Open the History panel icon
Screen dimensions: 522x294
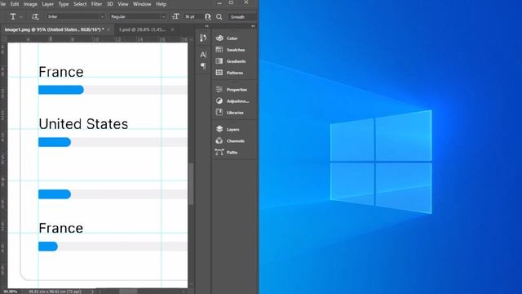[x=203, y=38]
